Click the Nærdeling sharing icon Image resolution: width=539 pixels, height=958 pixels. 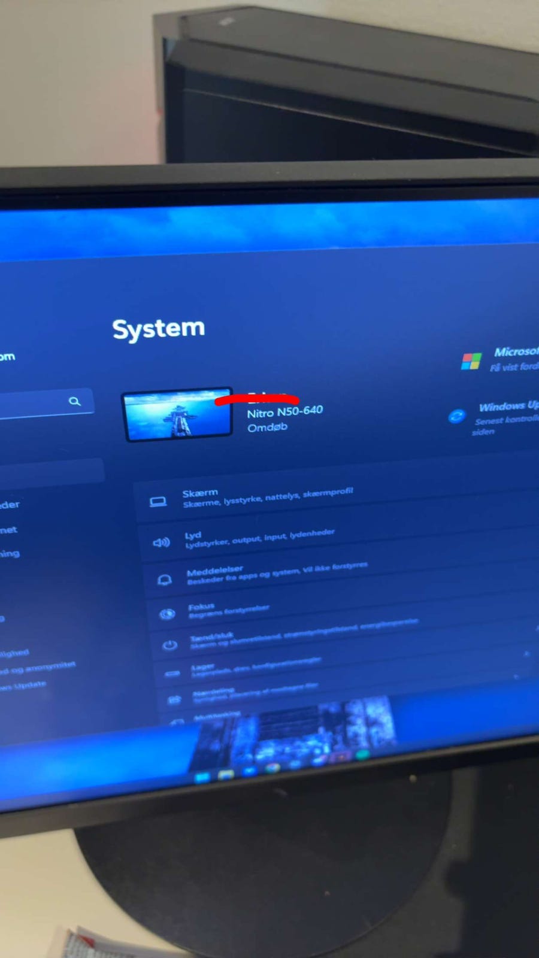click(174, 699)
